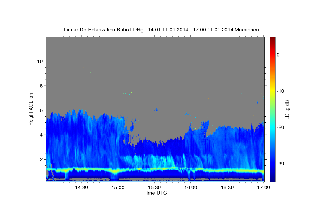Click the blue cloud region at 4 km near 14:30

click(81, 135)
